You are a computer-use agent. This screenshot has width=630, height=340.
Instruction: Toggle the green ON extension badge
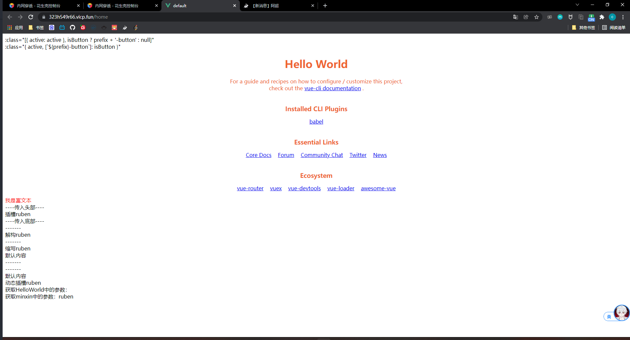coord(591,17)
